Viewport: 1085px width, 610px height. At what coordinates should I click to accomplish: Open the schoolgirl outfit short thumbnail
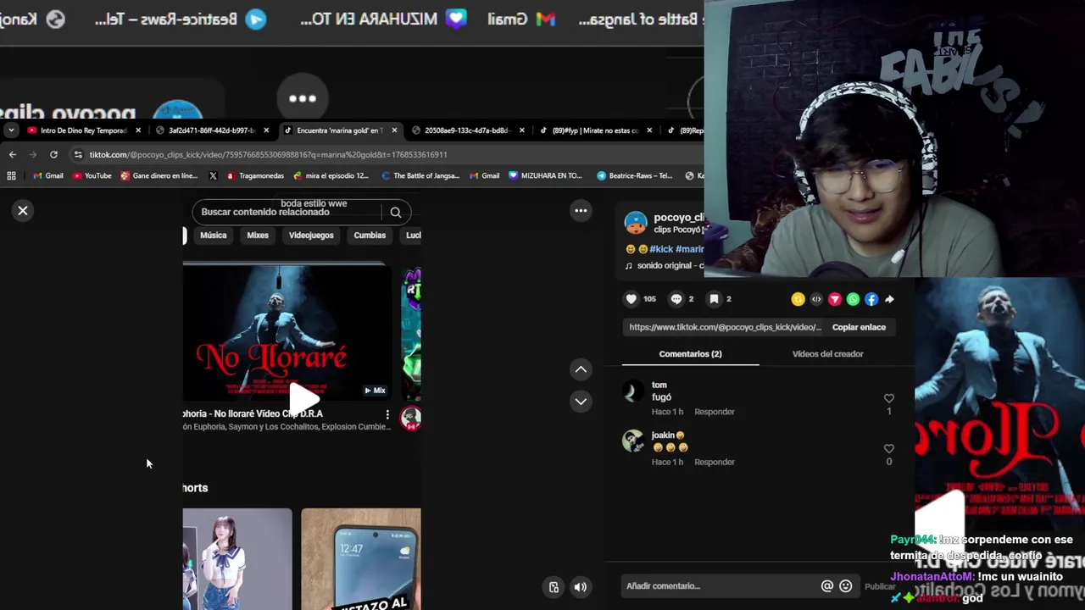coord(237,559)
